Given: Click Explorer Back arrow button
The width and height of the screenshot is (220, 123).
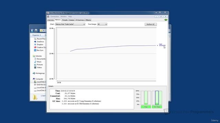Looking at the screenshot, I should 32,30.
